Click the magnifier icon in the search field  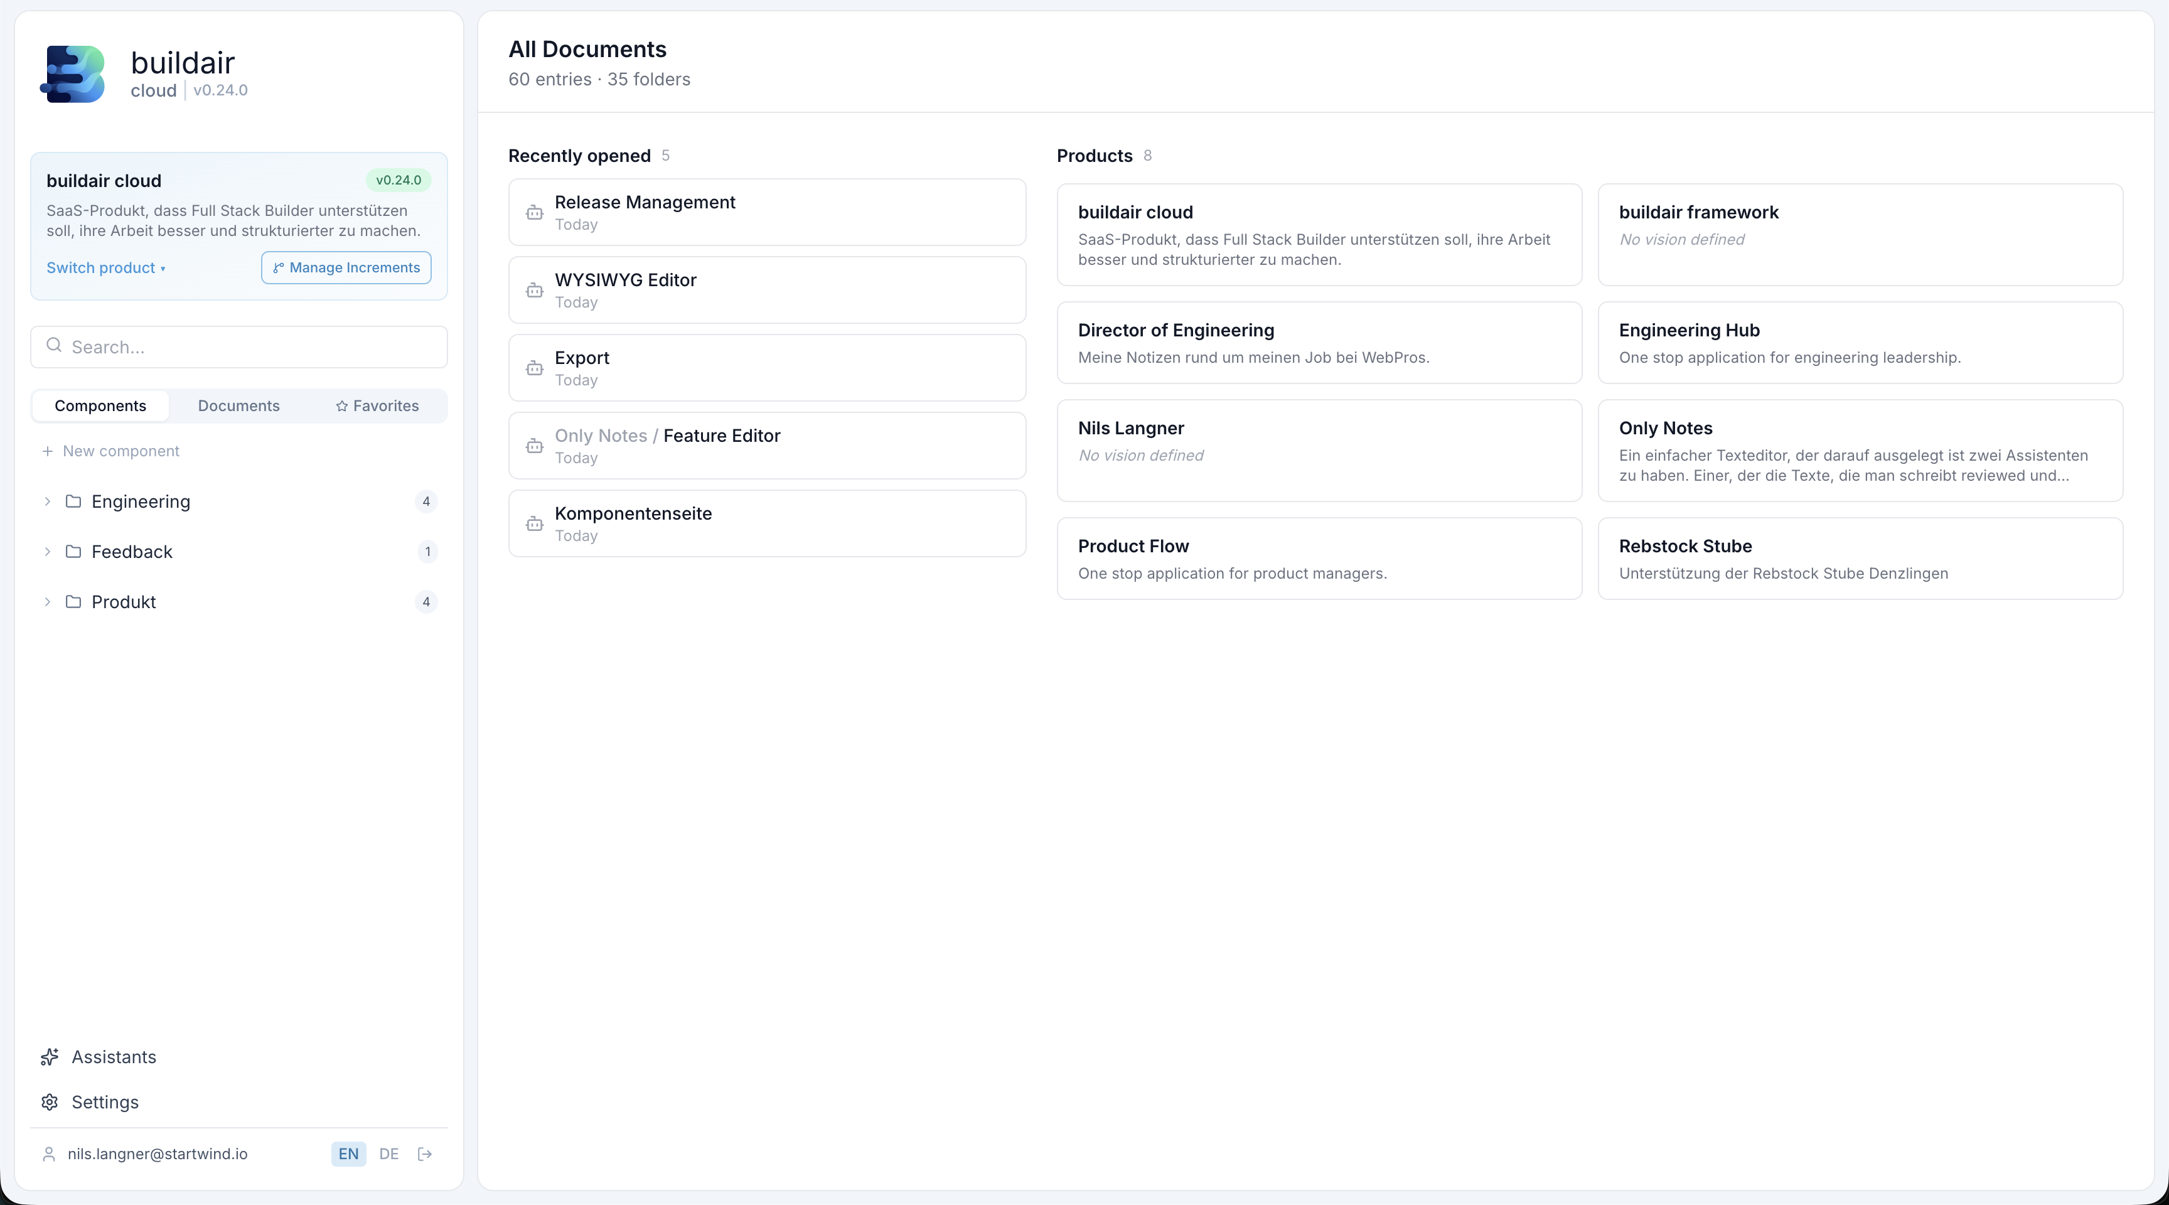pyautogui.click(x=54, y=345)
